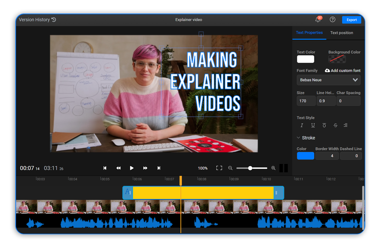Change the stroke color swatch
The height and width of the screenshot is (248, 380).
(305, 156)
